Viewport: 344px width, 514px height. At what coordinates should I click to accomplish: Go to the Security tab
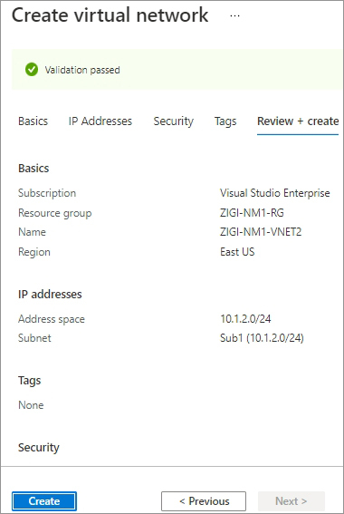point(174,121)
